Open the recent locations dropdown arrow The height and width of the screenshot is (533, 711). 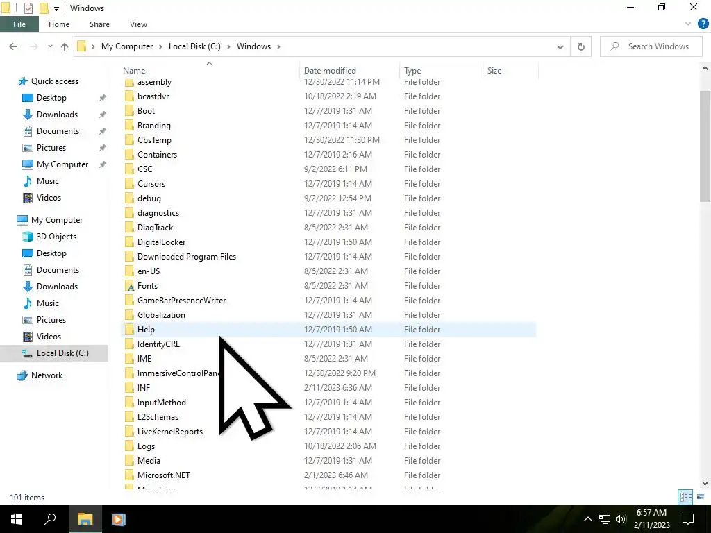coord(50,46)
